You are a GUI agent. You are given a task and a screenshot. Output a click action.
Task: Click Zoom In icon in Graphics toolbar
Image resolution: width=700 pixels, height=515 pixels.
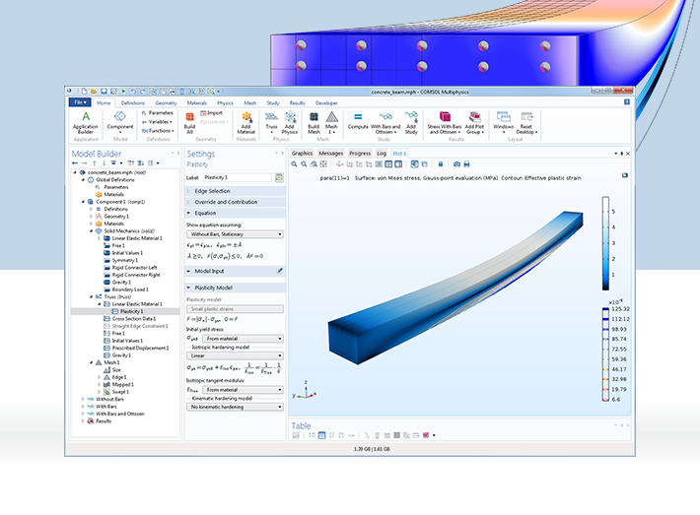294,164
